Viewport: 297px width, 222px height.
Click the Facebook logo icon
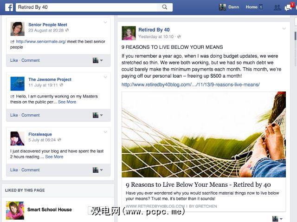pos(9,7)
